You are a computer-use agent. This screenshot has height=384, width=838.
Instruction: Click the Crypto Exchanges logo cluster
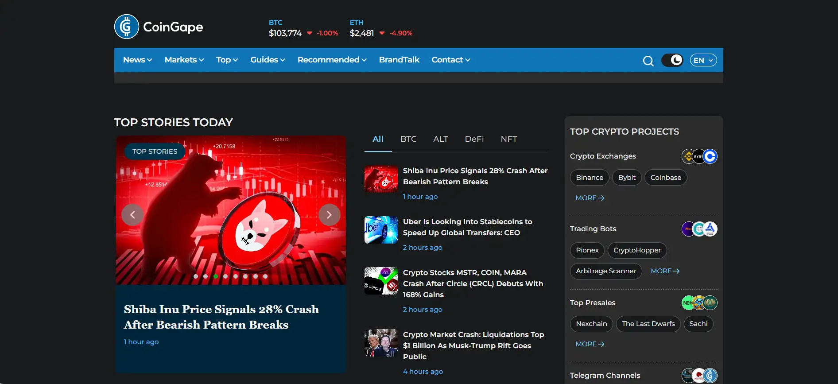point(699,156)
